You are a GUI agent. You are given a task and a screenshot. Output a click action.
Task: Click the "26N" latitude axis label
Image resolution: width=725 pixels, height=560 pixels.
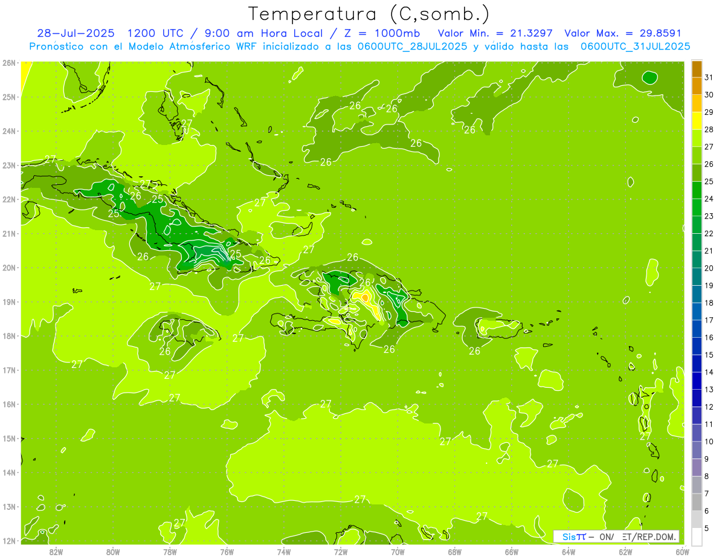8,63
